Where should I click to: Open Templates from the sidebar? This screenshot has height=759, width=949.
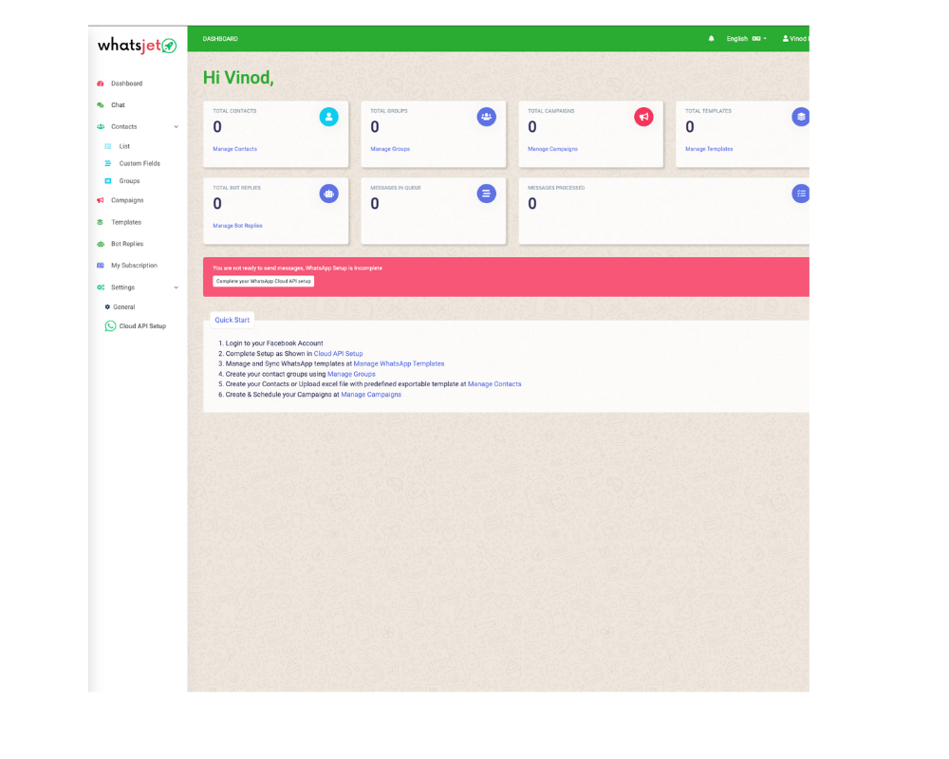tap(125, 222)
